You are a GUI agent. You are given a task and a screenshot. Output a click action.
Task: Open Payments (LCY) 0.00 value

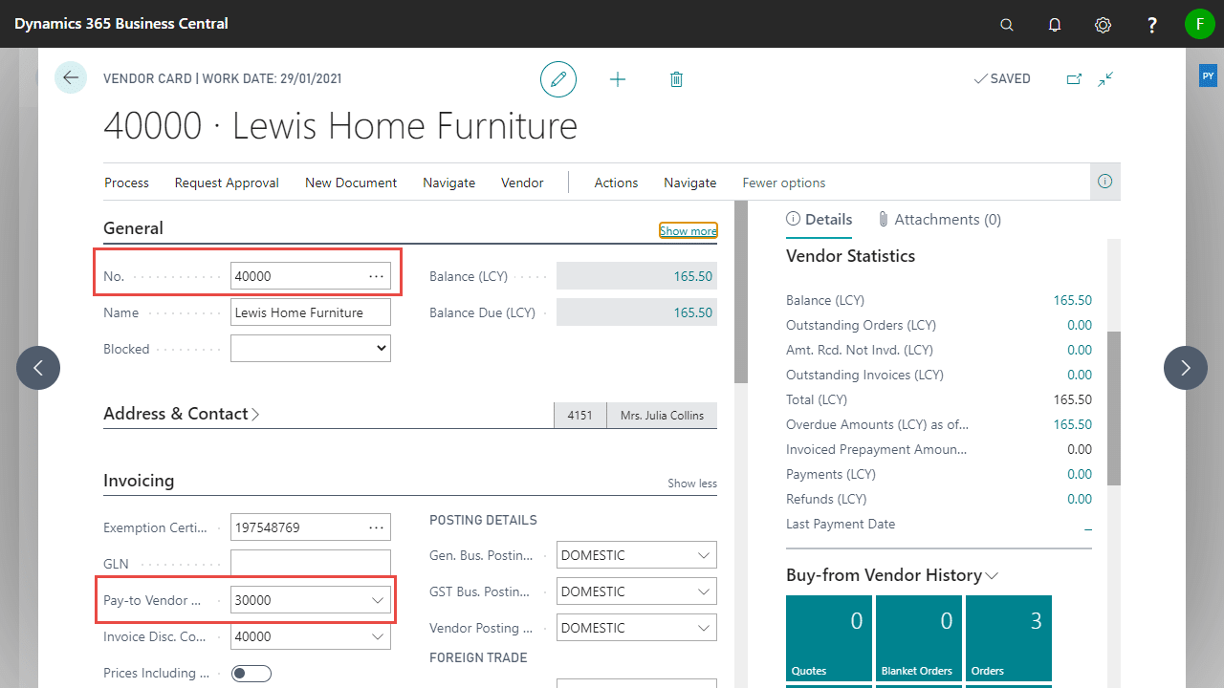(x=1080, y=474)
